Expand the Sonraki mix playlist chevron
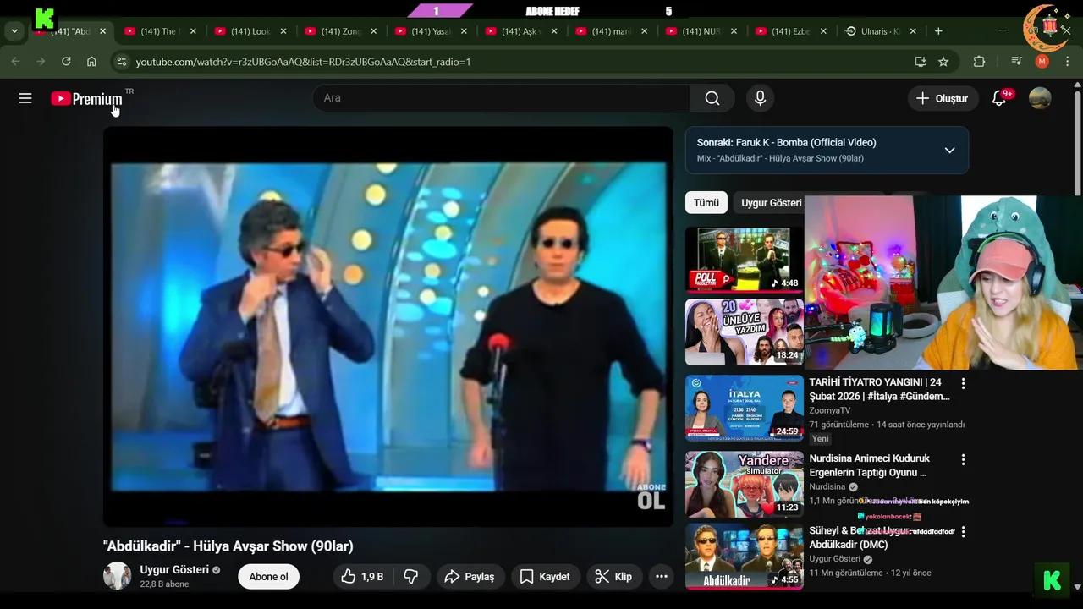 949,151
